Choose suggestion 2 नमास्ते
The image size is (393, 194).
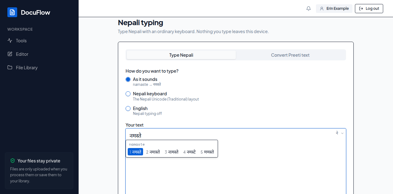[153, 152]
